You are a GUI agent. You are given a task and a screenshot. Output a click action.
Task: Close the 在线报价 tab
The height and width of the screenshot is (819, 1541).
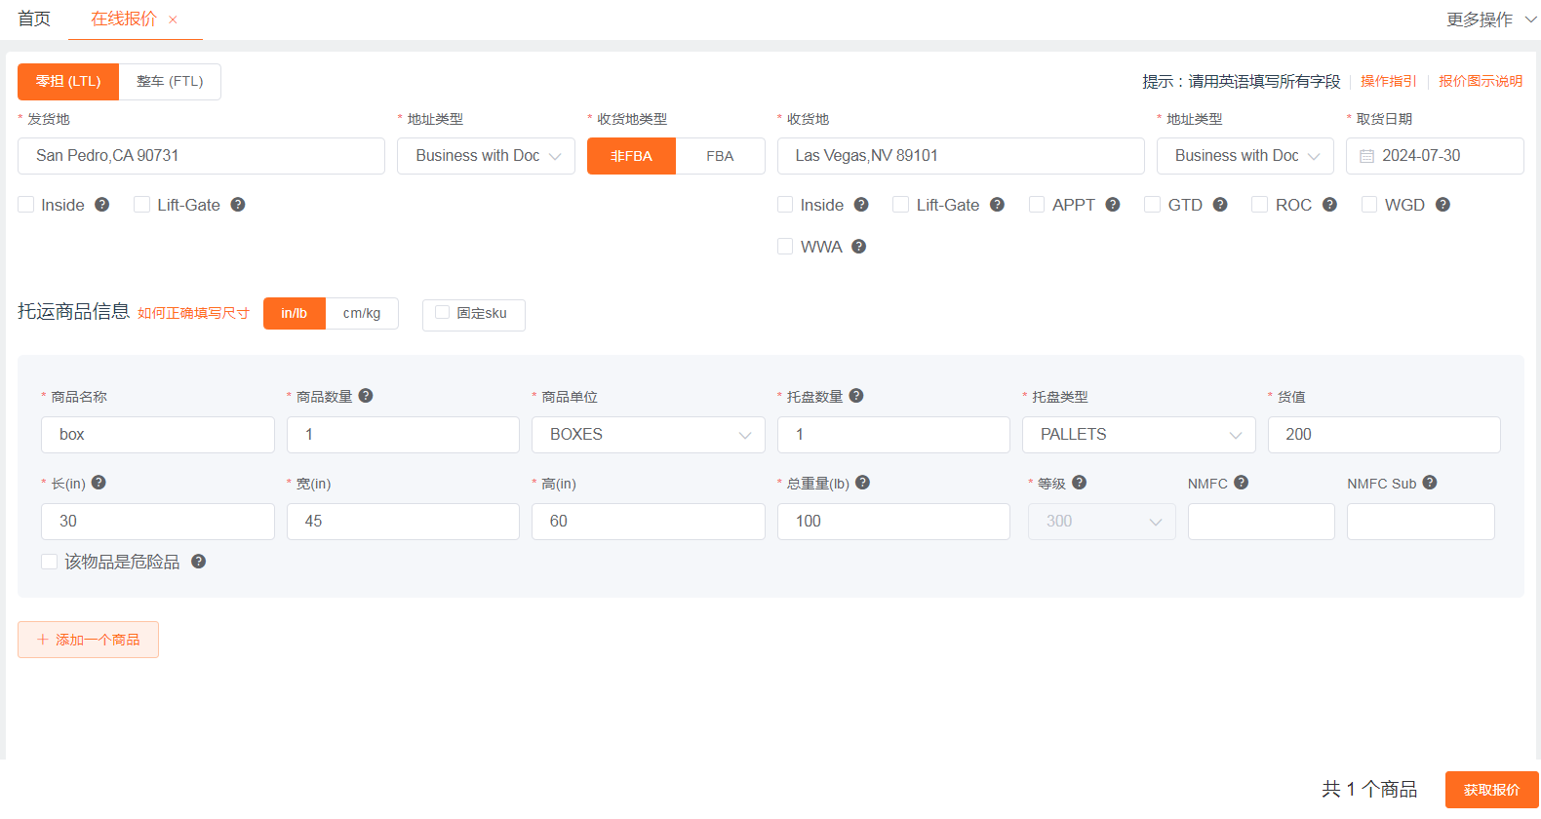tap(173, 19)
